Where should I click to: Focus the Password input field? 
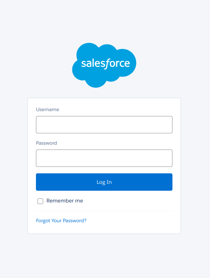pos(104,158)
